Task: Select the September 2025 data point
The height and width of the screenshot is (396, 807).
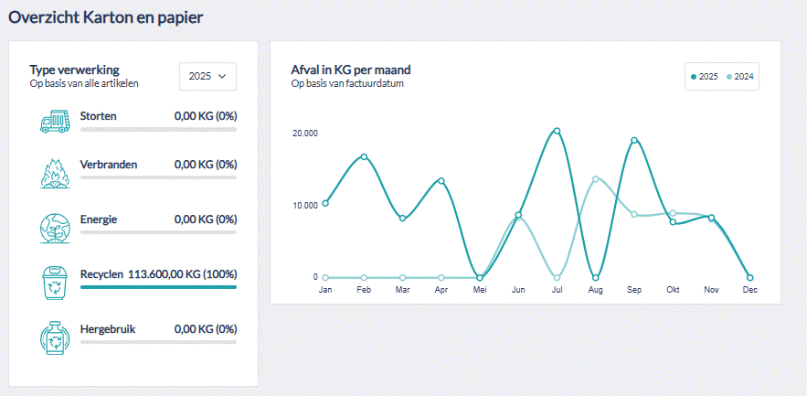Action: (x=634, y=141)
